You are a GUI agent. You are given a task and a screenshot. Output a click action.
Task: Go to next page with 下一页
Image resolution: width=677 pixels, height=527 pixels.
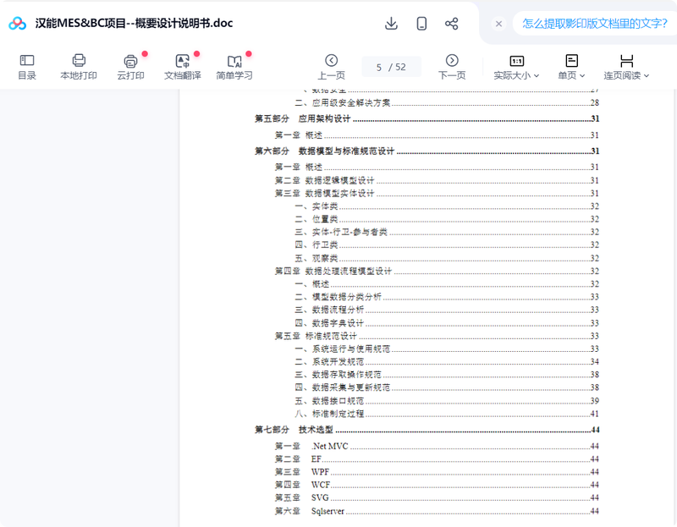452,68
